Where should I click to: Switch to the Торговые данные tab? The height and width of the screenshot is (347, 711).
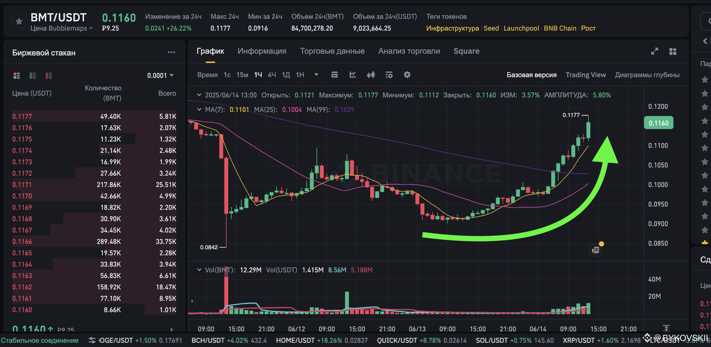(x=332, y=51)
